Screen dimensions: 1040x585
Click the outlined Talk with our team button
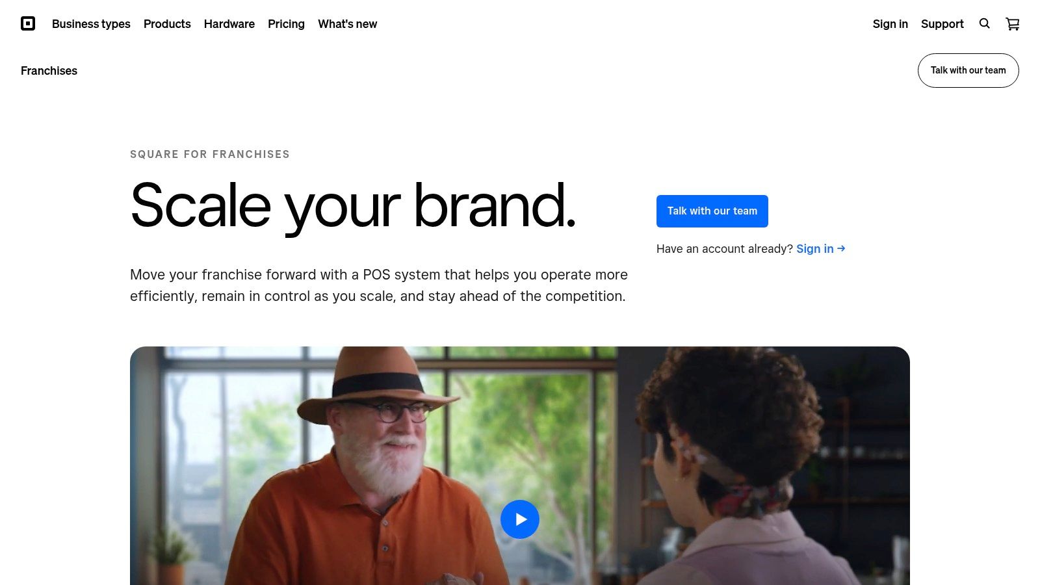(968, 70)
